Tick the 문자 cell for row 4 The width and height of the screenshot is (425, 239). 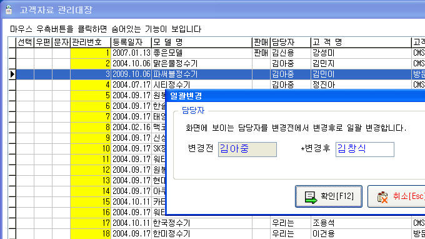tap(61, 84)
